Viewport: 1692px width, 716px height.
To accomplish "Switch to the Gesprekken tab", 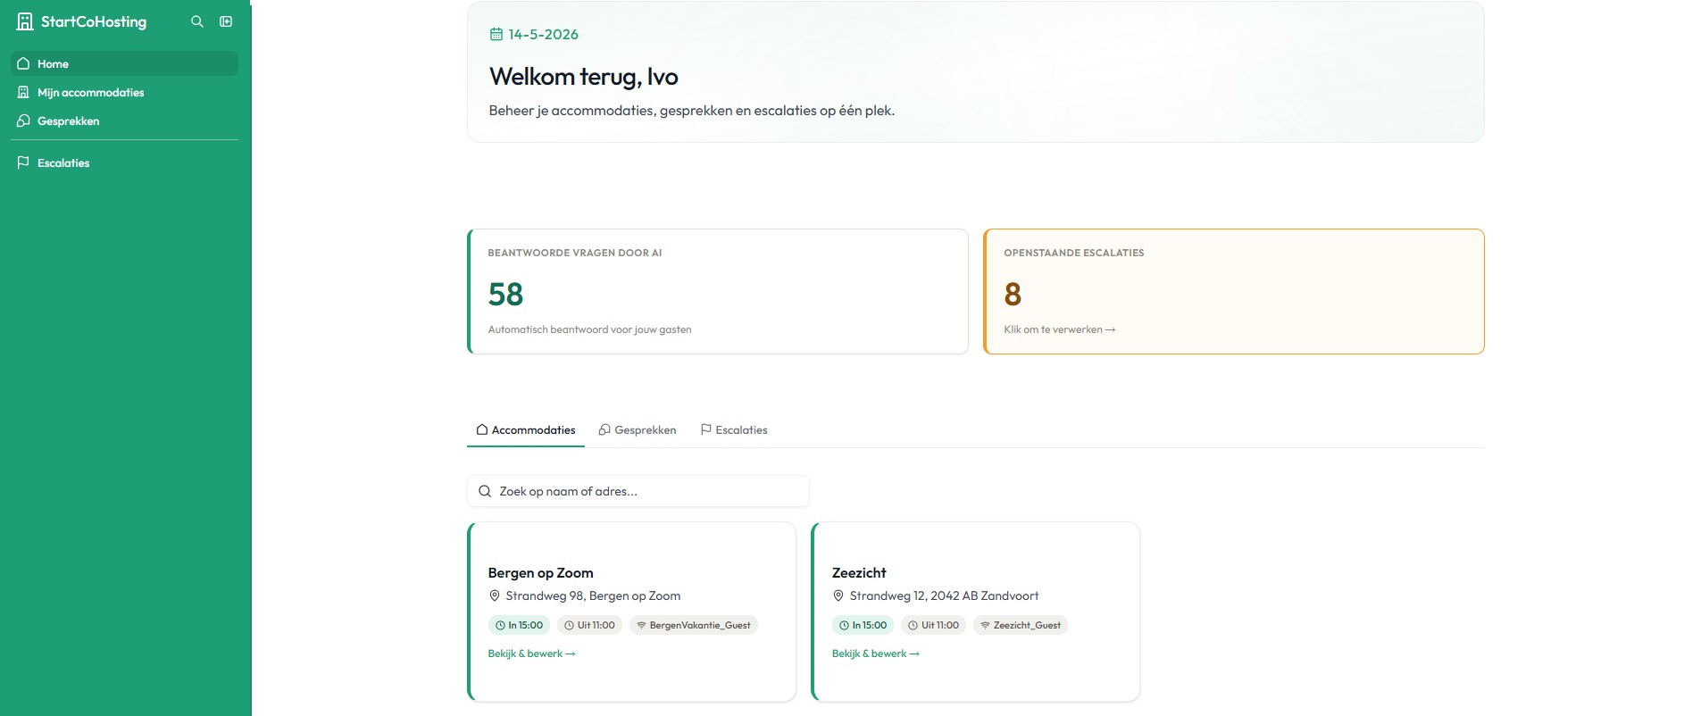I will click(x=638, y=430).
